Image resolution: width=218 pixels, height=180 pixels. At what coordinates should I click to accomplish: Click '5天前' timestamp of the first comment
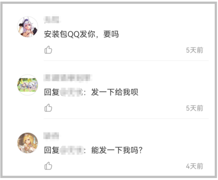pos(194,50)
